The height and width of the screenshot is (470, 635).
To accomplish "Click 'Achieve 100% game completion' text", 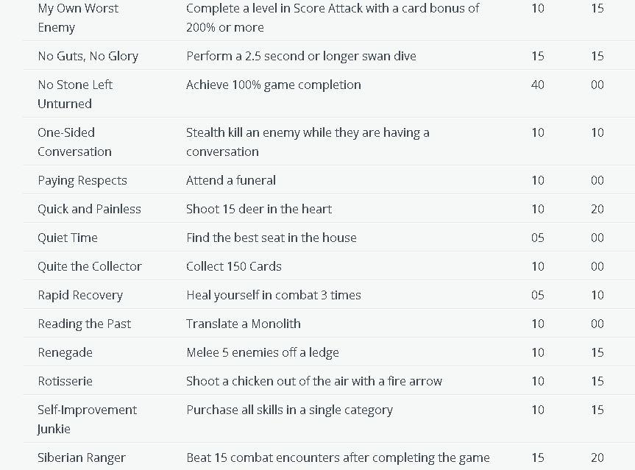I will (x=274, y=85).
